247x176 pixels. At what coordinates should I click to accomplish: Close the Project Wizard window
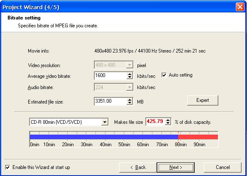click(x=240, y=7)
